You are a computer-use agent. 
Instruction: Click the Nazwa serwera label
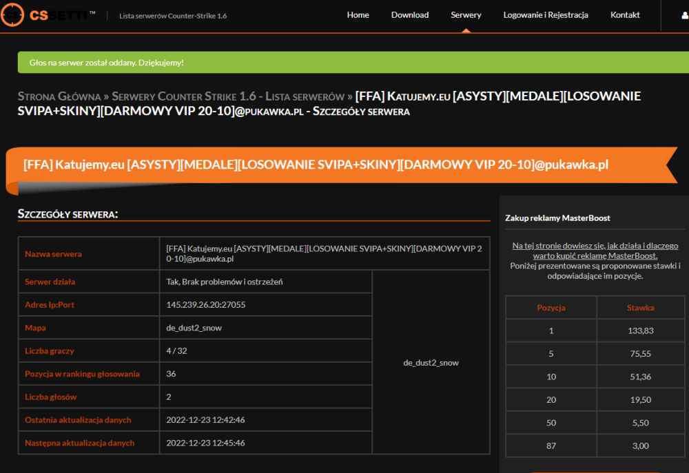53,254
